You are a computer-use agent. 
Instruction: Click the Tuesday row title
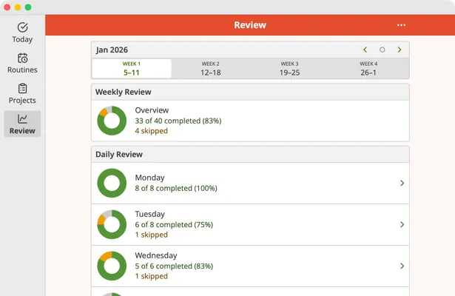149,214
